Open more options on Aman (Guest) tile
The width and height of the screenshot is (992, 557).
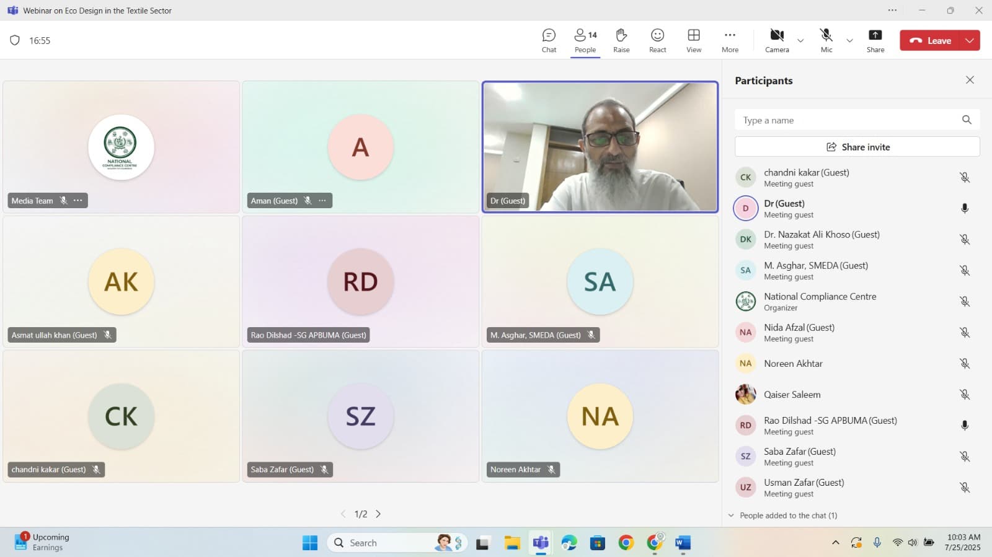pos(322,201)
